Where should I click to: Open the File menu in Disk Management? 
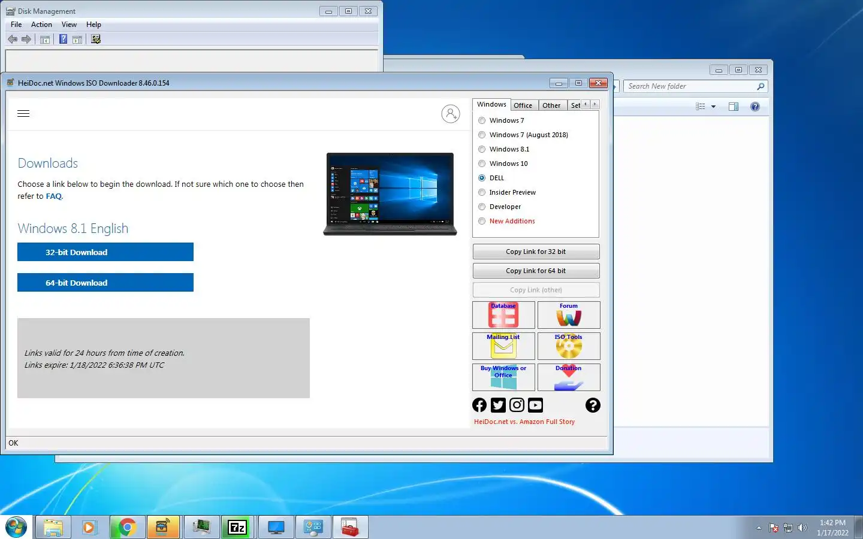(16, 25)
